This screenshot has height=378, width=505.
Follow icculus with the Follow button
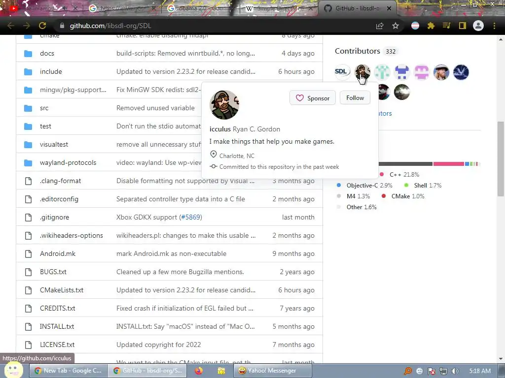pyautogui.click(x=355, y=98)
